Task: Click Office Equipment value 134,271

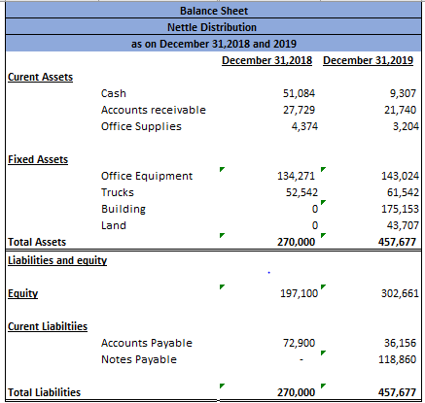Action: click(x=296, y=176)
